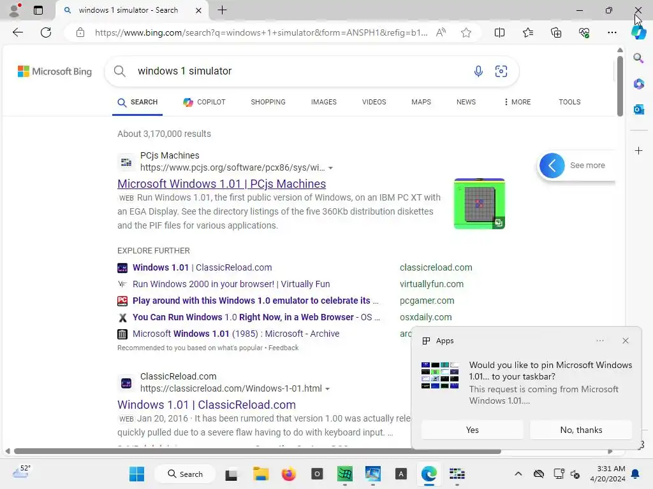Expand See more panel arrow
Screen dimensions: 653x489
tap(552, 166)
